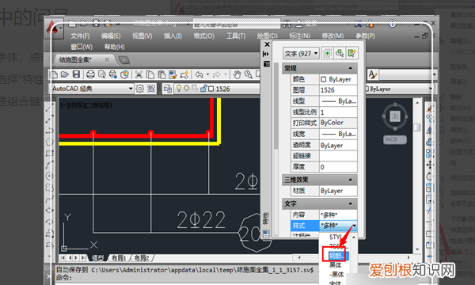The width and height of the screenshot is (475, 285).
Task: Collapse the 文字 section in Properties
Action: tap(351, 203)
